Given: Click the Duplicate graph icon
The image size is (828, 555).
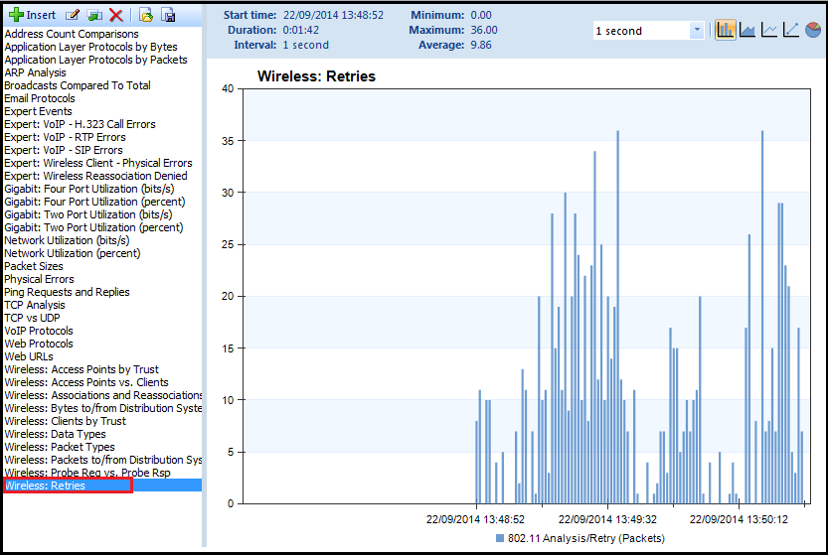Looking at the screenshot, I should click(94, 15).
